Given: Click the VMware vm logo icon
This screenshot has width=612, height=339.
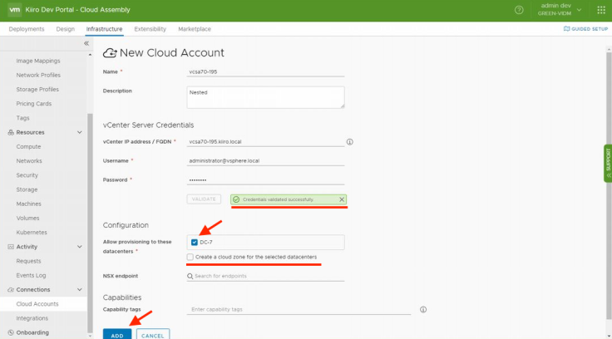Looking at the screenshot, I should click(x=14, y=10).
